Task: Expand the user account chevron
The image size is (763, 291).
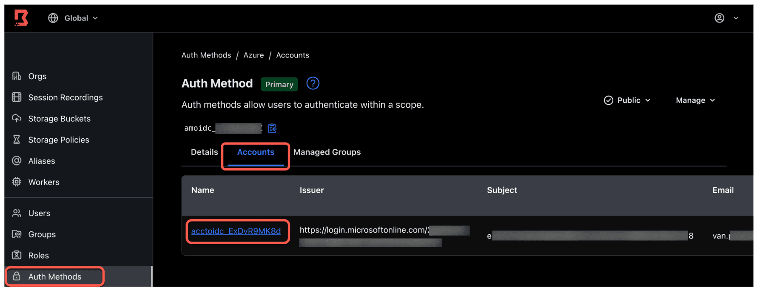Action: click(x=736, y=18)
